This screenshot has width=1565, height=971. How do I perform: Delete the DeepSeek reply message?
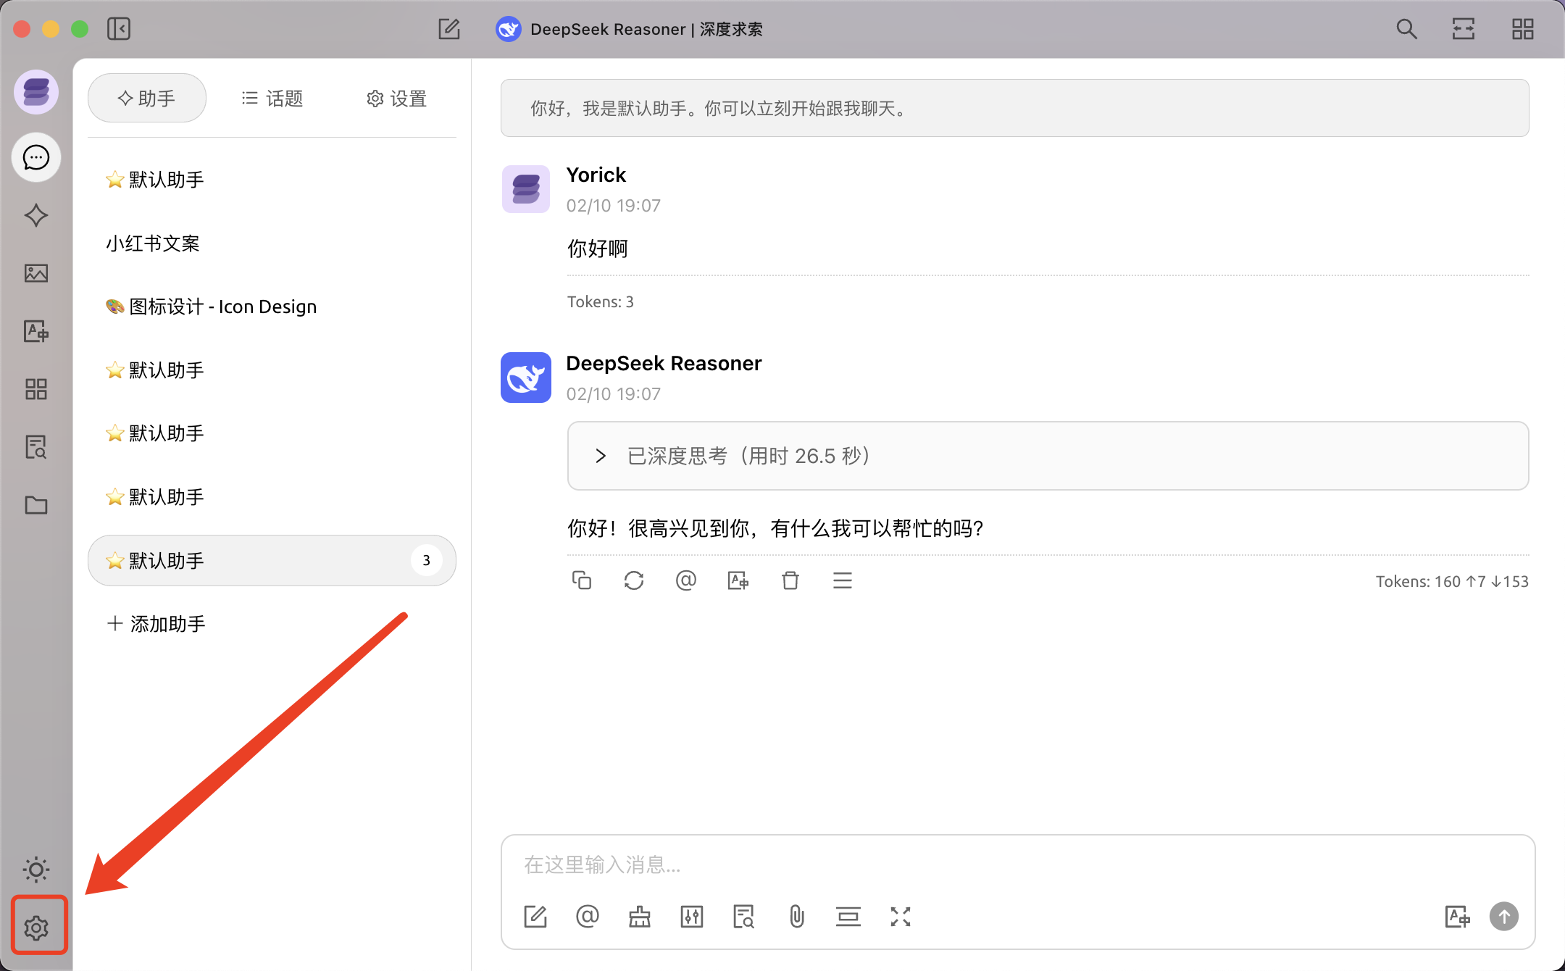coord(790,580)
